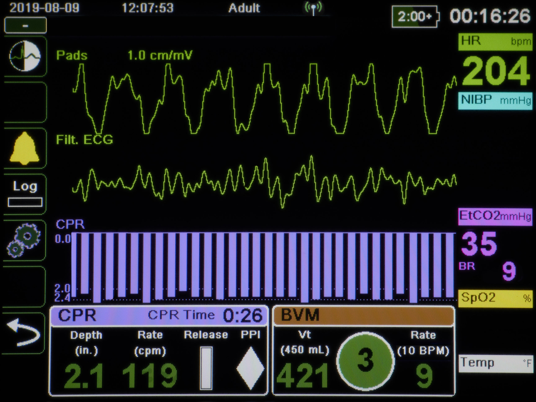Tap the heart rate value 204
The width and height of the screenshot is (536, 402).
[x=495, y=71]
